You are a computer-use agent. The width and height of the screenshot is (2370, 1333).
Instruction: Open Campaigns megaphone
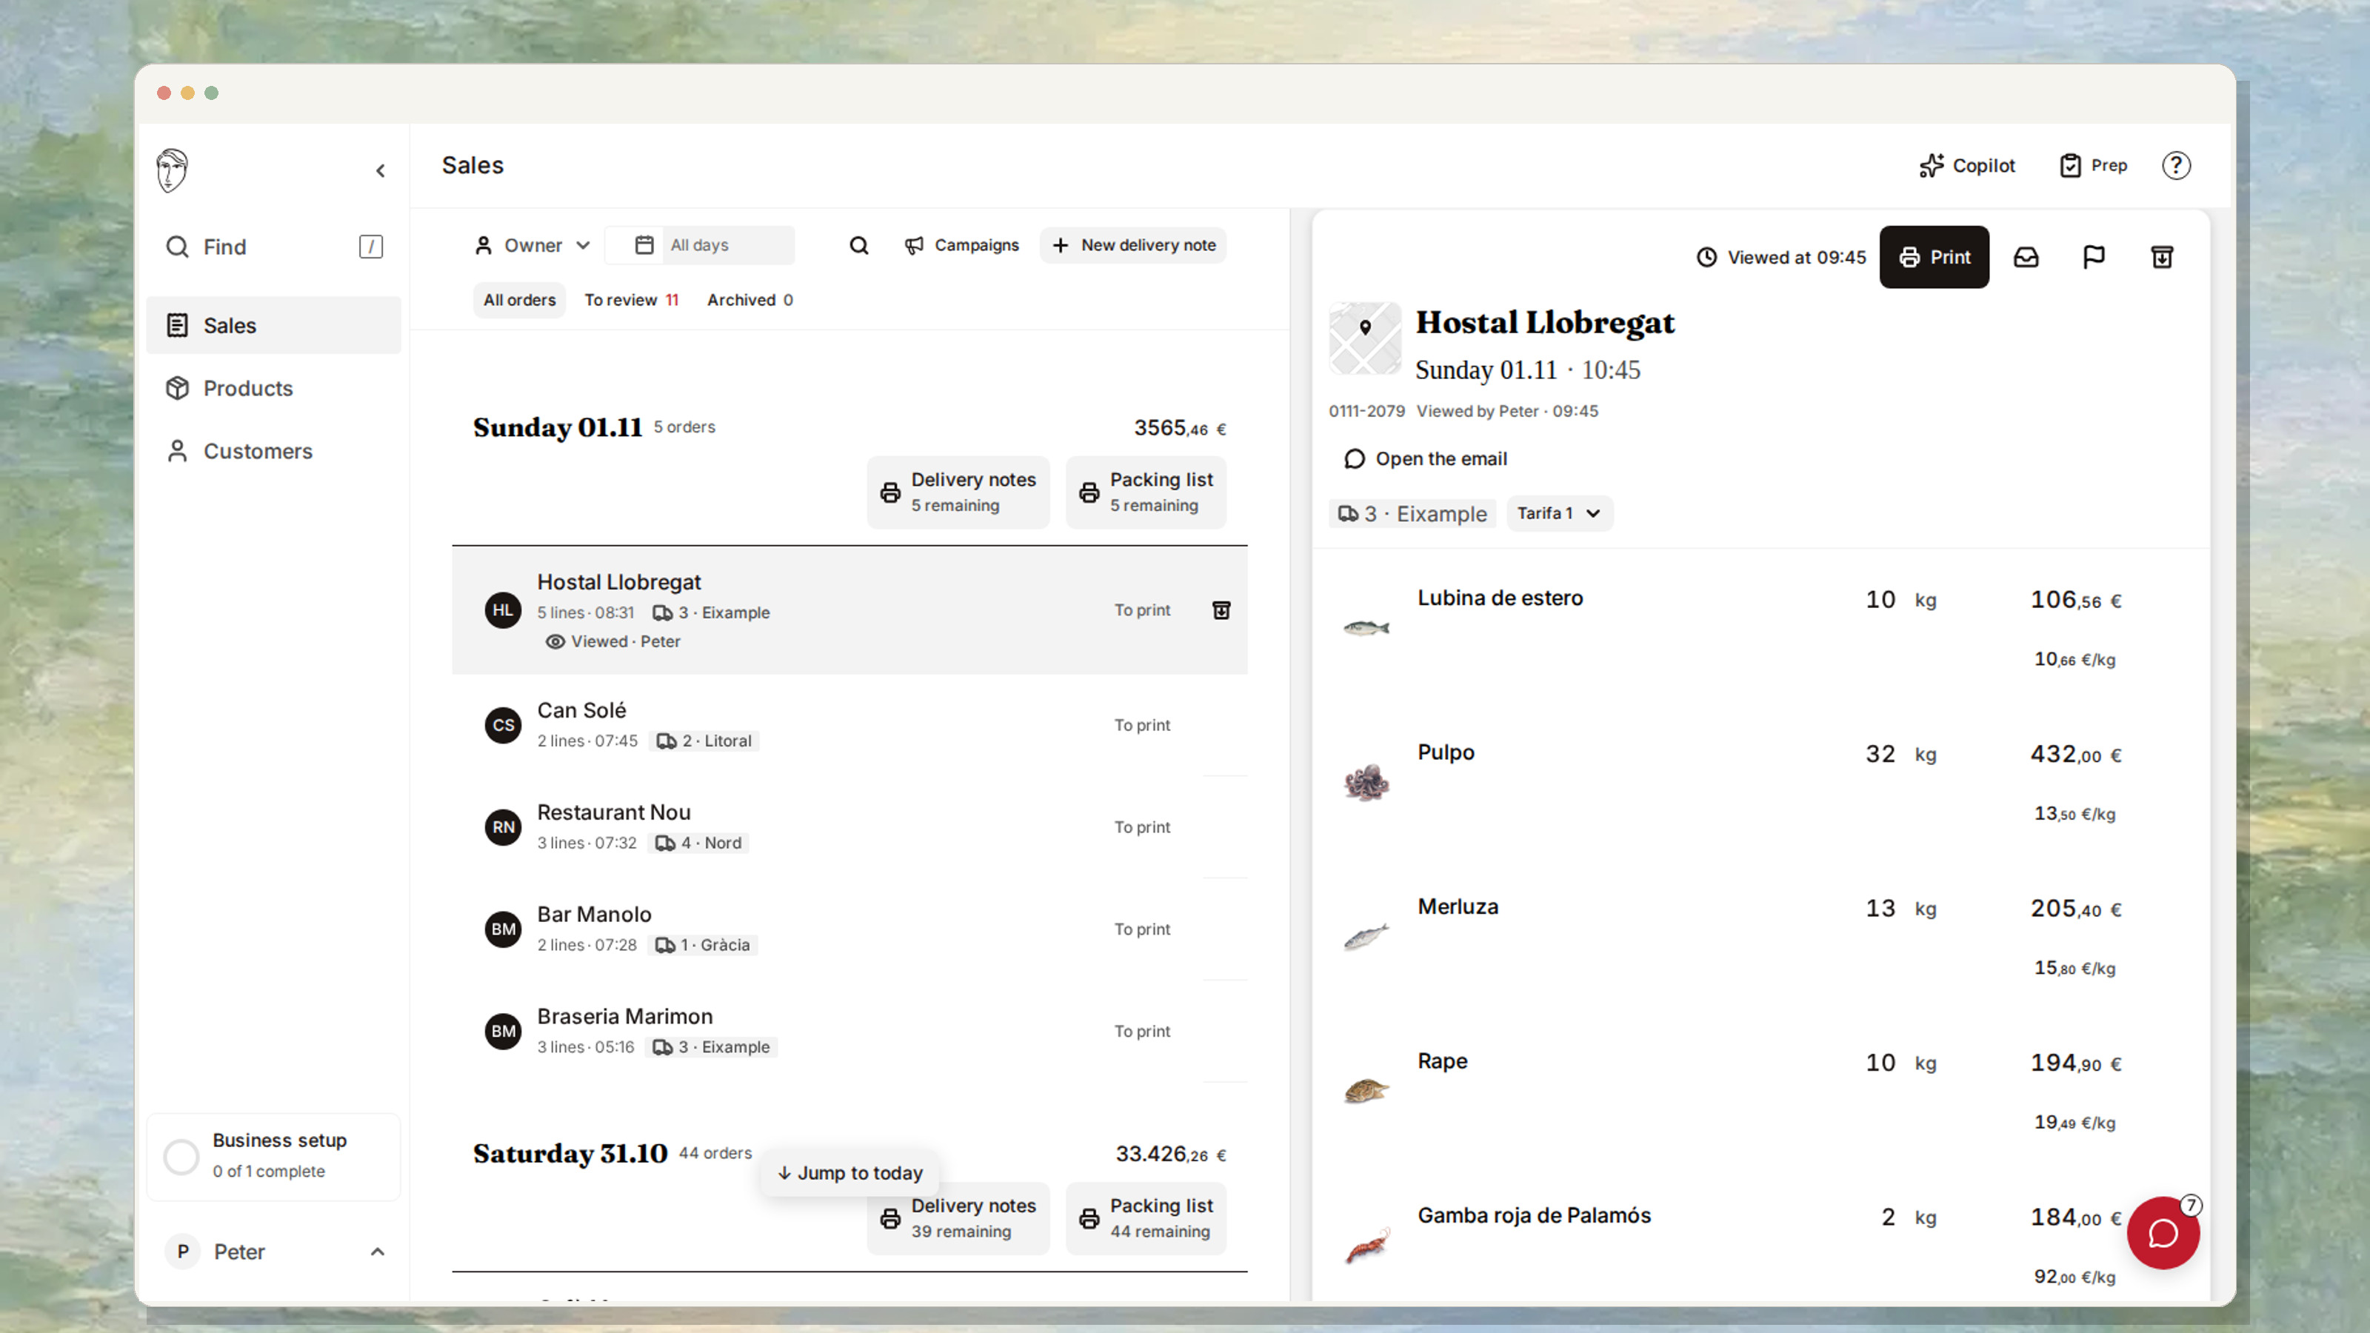coord(961,246)
